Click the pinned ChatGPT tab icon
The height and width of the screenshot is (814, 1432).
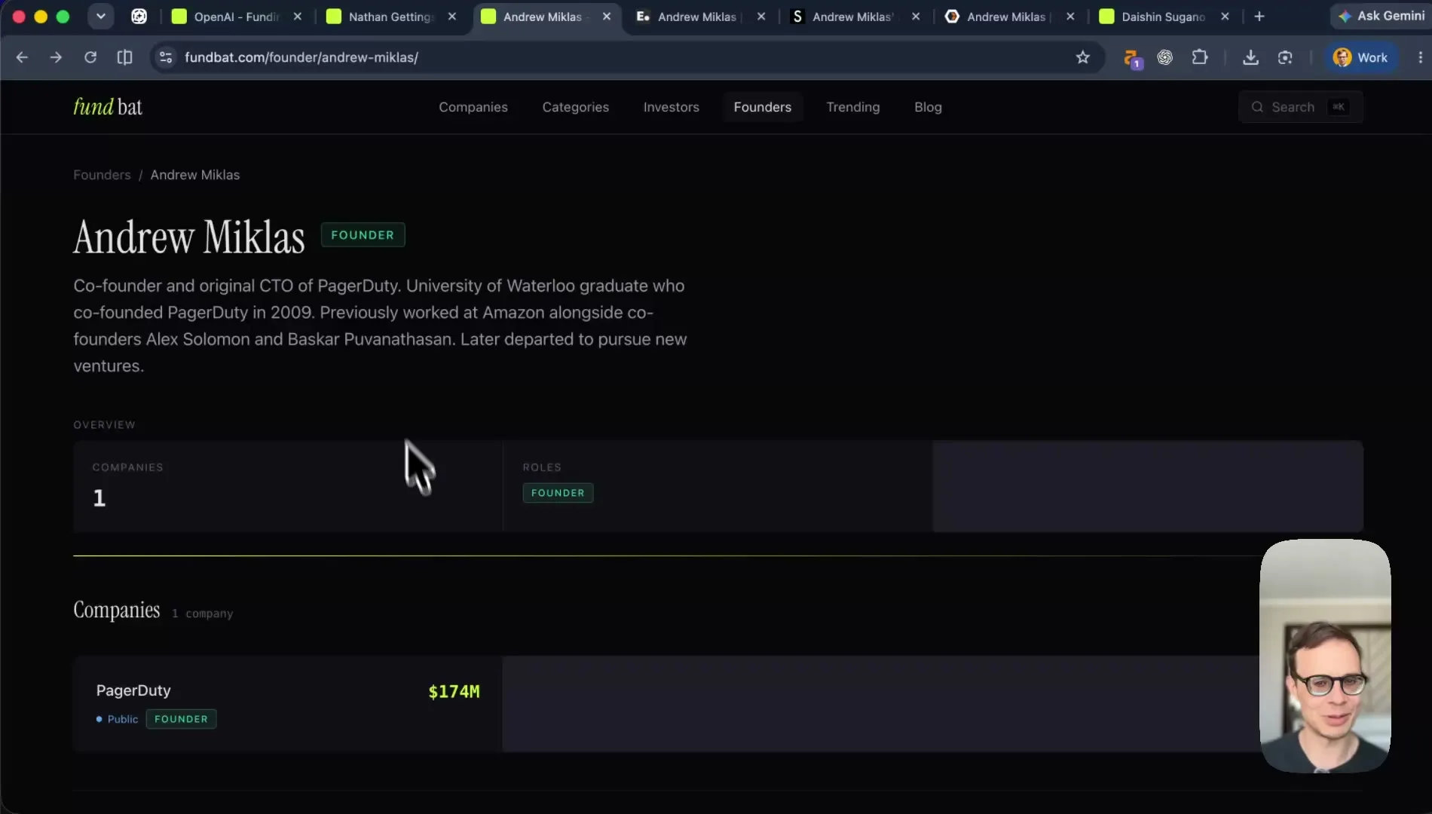pyautogui.click(x=139, y=16)
